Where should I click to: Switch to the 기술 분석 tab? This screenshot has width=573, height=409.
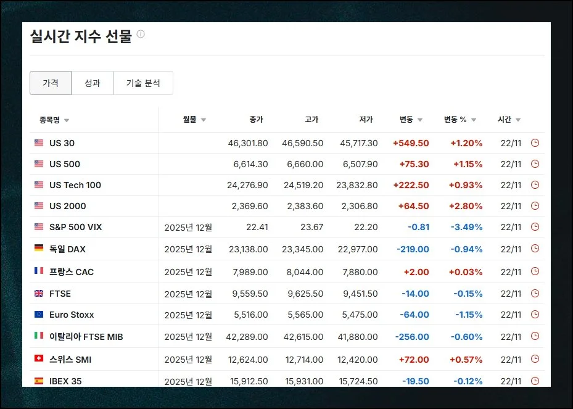click(x=143, y=83)
